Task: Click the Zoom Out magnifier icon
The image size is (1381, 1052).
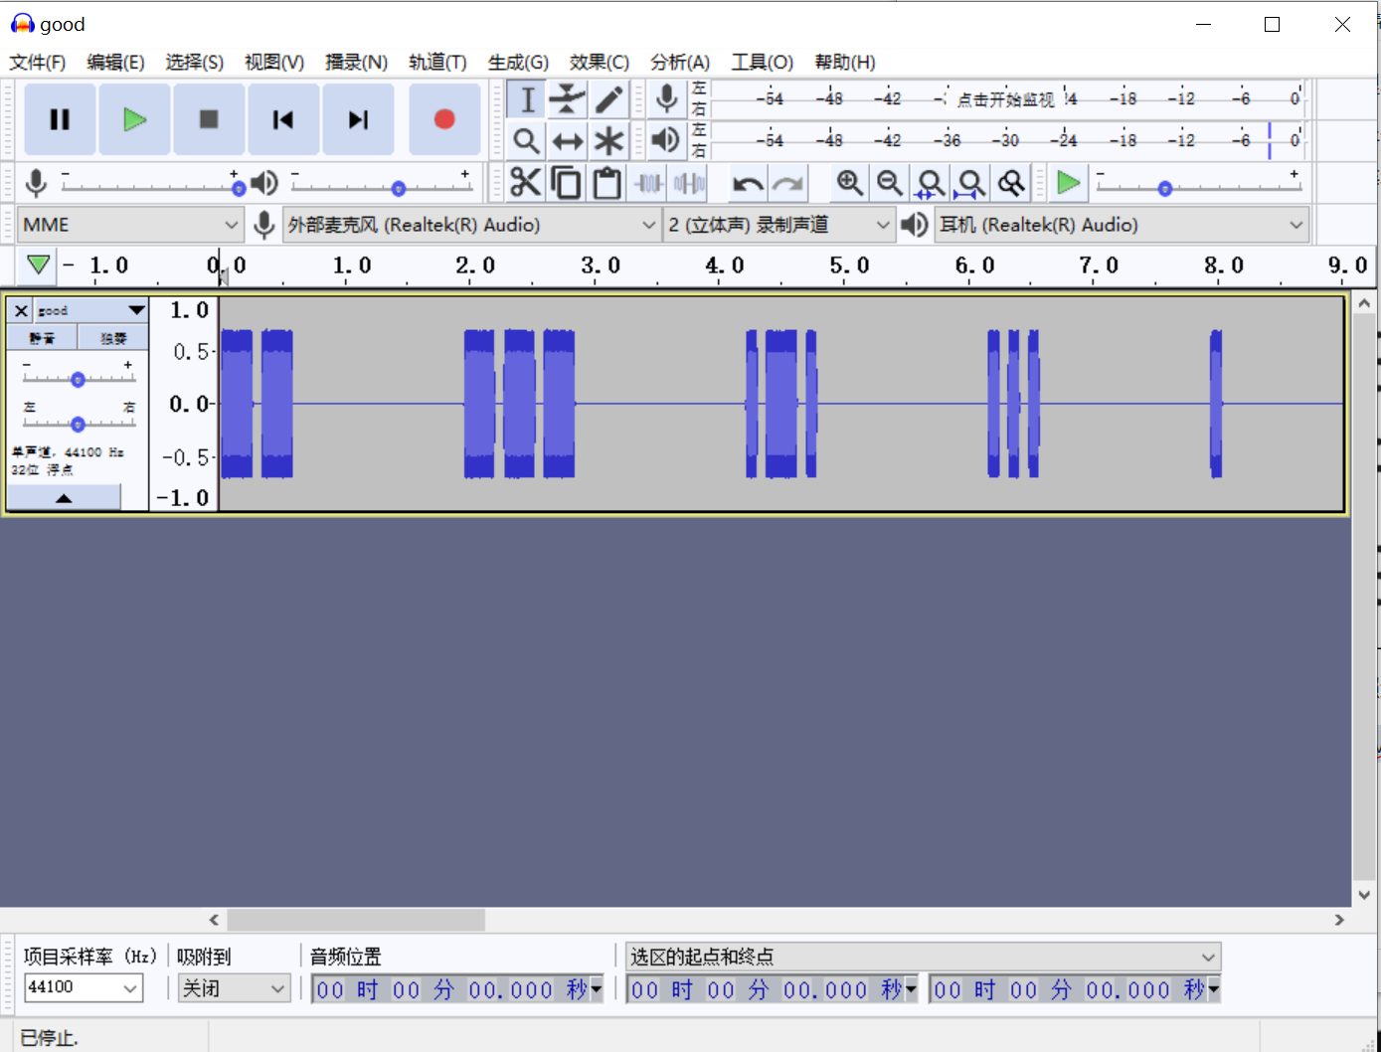Action: (x=890, y=183)
